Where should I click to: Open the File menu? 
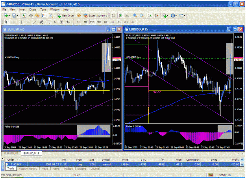4,9
